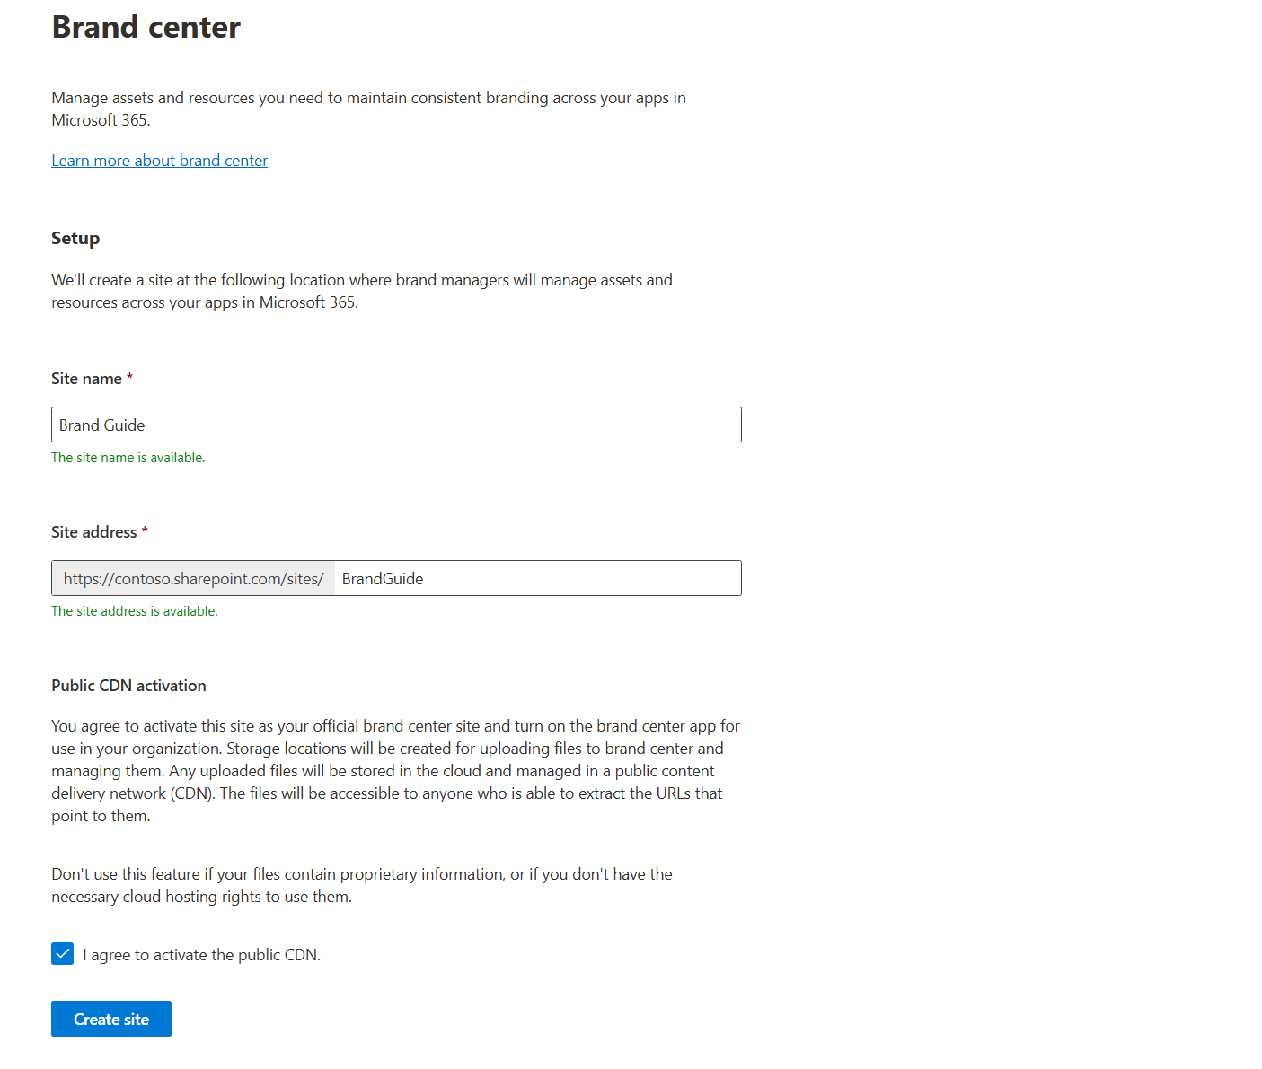Click the red asterisk beside Site name
Viewport: 1262px width, 1069px height.
tap(129, 378)
